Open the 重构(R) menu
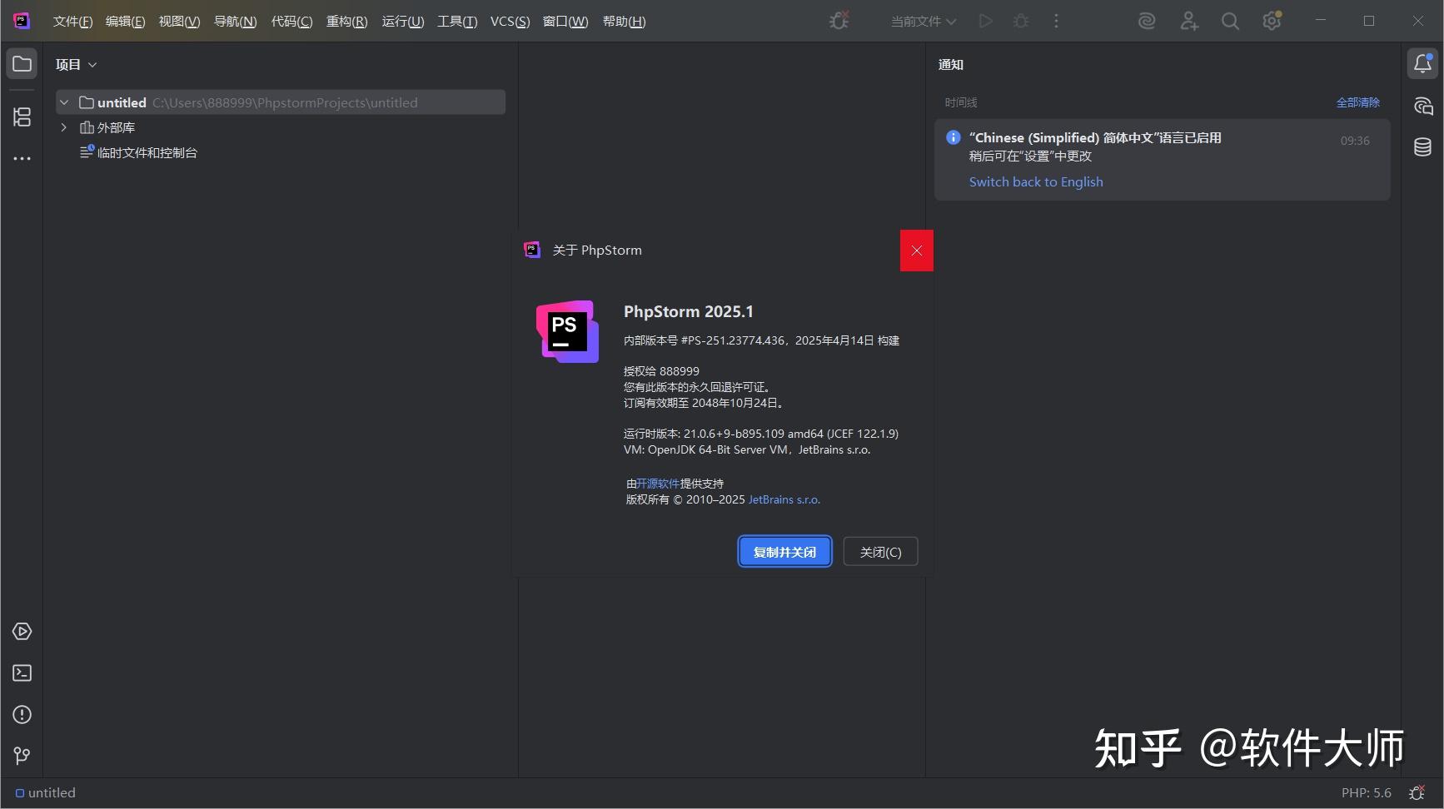The height and width of the screenshot is (809, 1444). point(346,21)
